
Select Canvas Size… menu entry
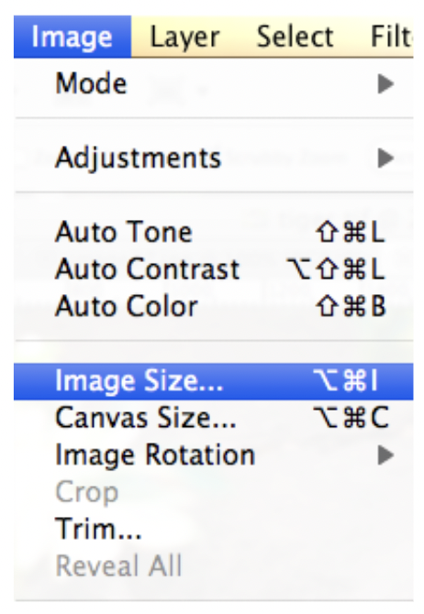coord(214,418)
